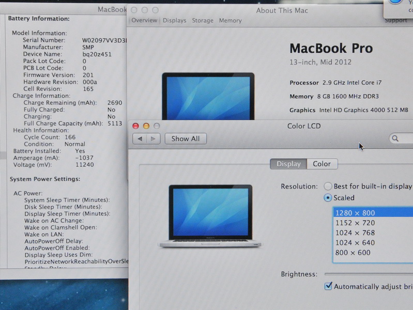The image size is (413, 310).
Task: Click the battery Serial Number value
Action: tap(104, 41)
